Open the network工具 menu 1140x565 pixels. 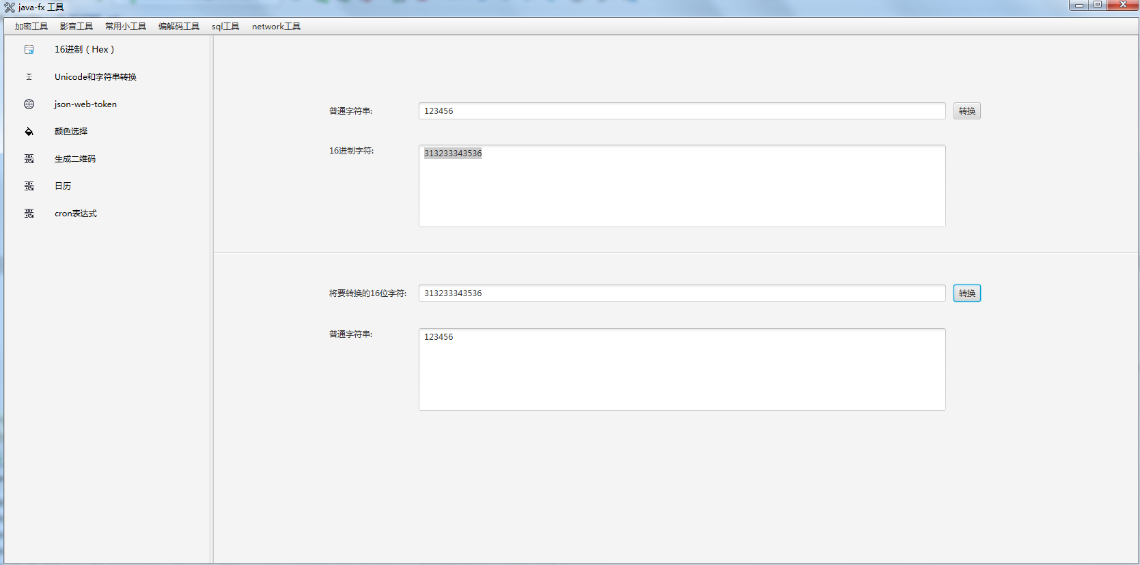coord(276,27)
